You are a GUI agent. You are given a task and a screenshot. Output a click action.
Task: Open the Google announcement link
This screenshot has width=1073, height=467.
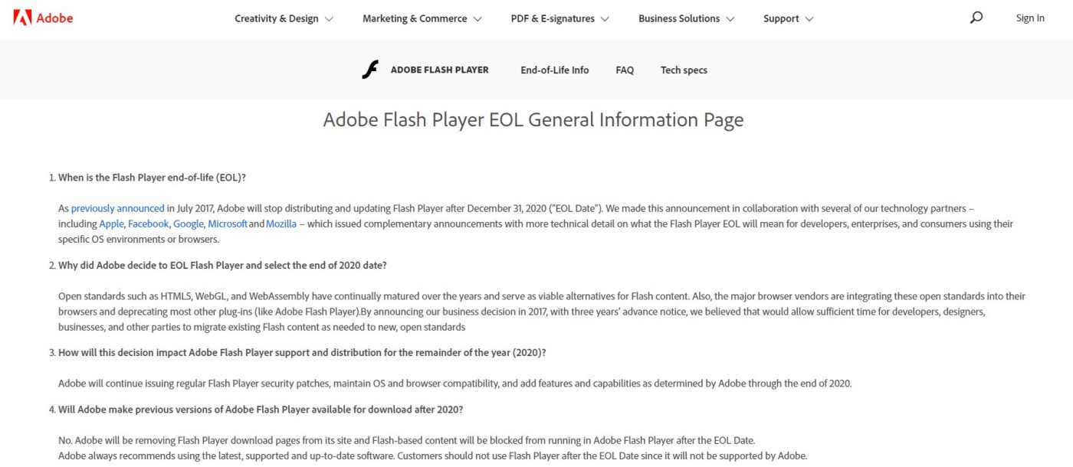[188, 224]
